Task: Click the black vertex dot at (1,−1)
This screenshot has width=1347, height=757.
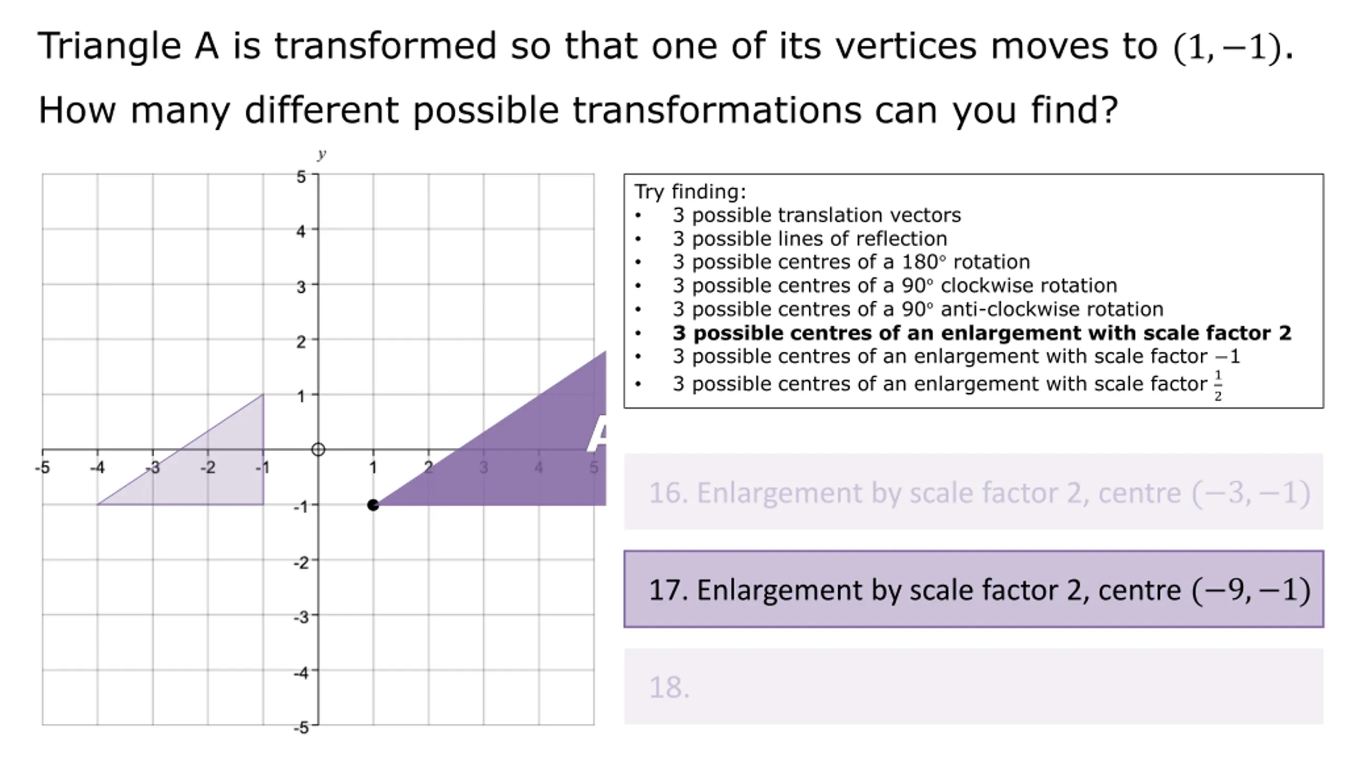Action: pos(373,505)
